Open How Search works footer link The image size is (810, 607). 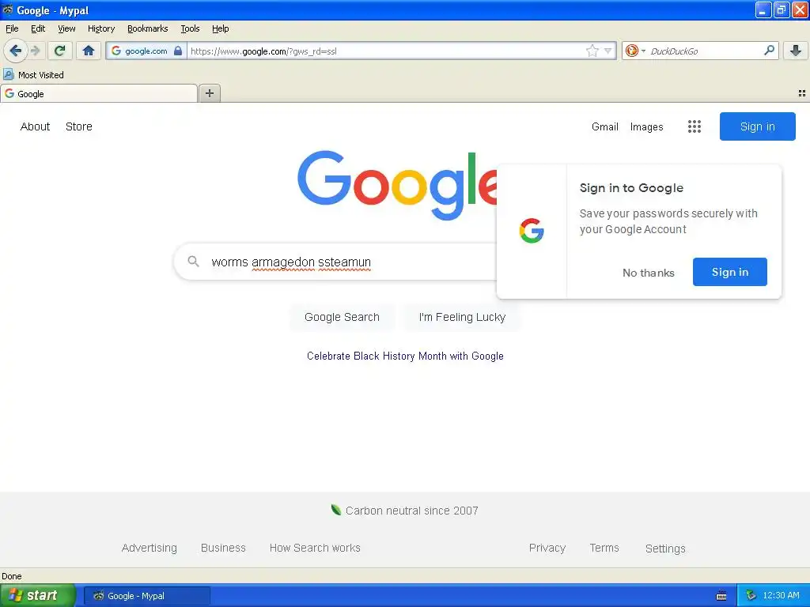click(315, 548)
